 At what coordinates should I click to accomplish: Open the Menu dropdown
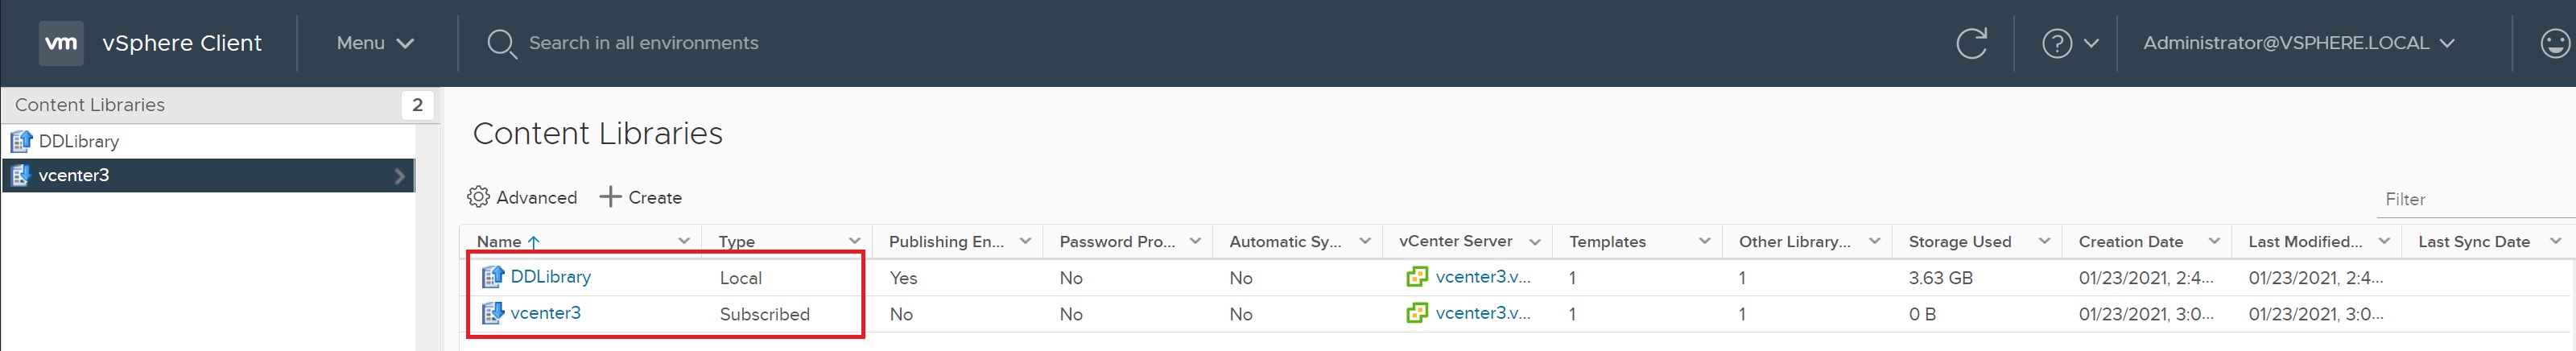(375, 43)
